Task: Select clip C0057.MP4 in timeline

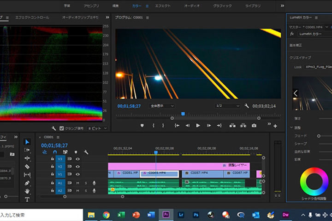Action: [202, 174]
